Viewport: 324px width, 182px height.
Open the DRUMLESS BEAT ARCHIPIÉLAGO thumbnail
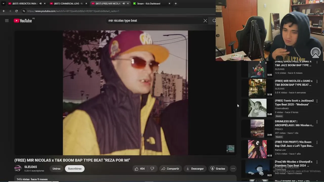point(257,128)
